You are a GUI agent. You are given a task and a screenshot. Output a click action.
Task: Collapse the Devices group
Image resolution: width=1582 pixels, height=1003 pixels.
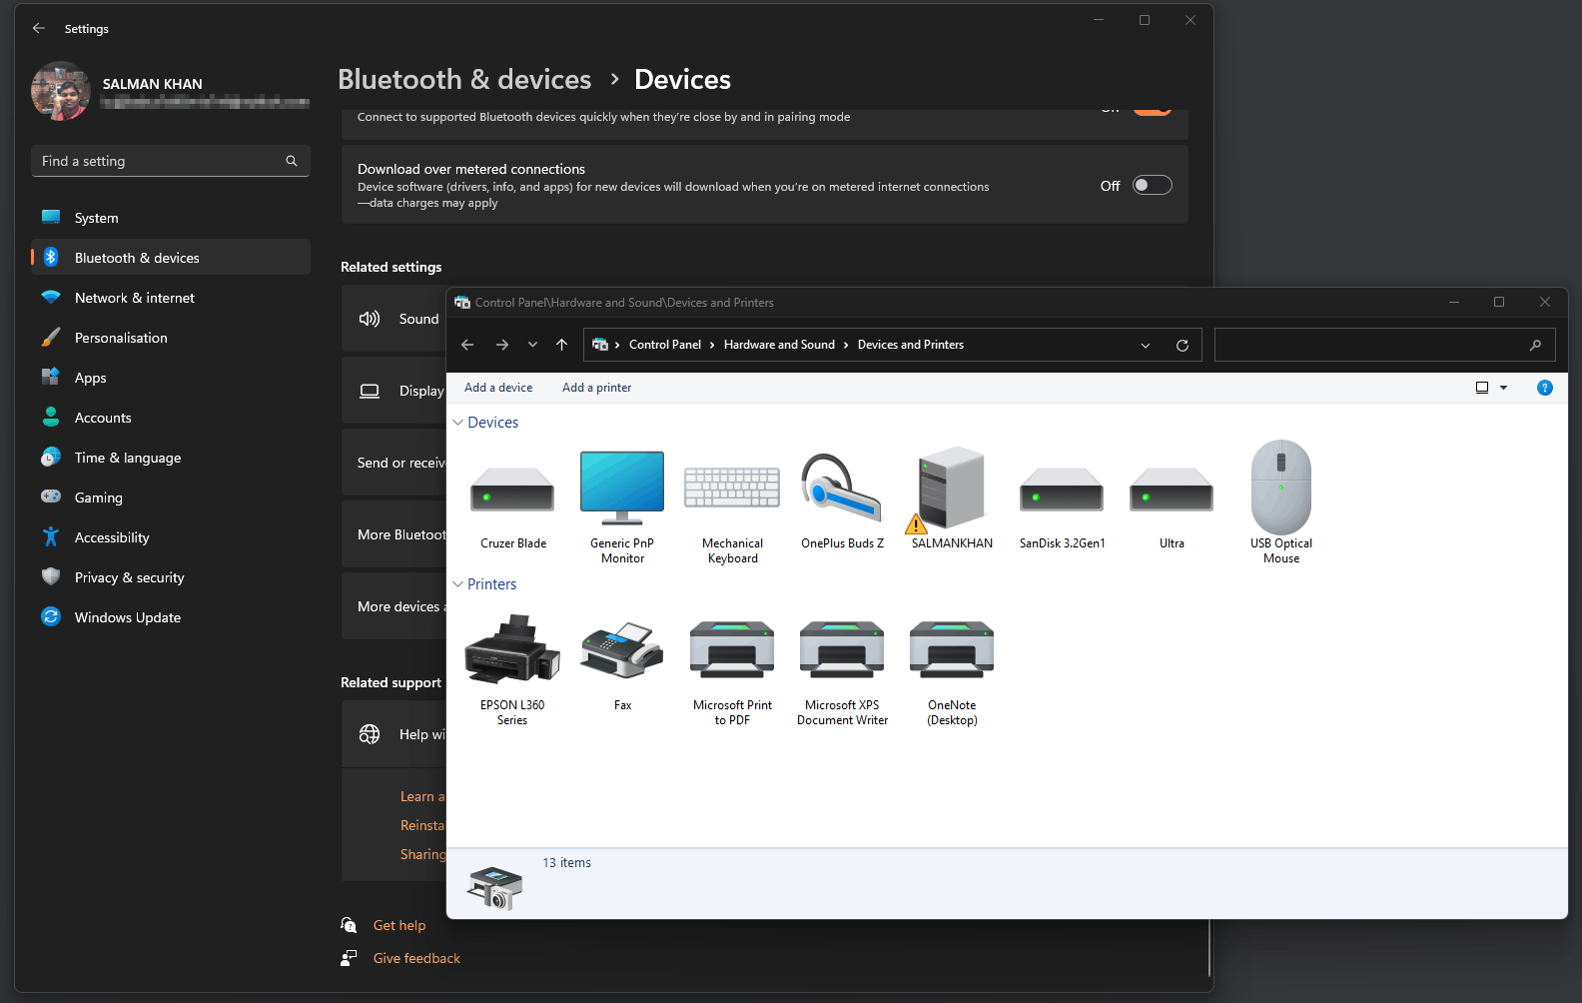tap(458, 423)
